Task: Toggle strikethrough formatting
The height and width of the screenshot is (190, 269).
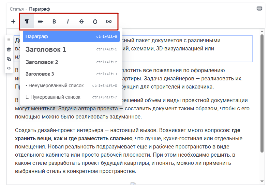Action: coord(81,21)
